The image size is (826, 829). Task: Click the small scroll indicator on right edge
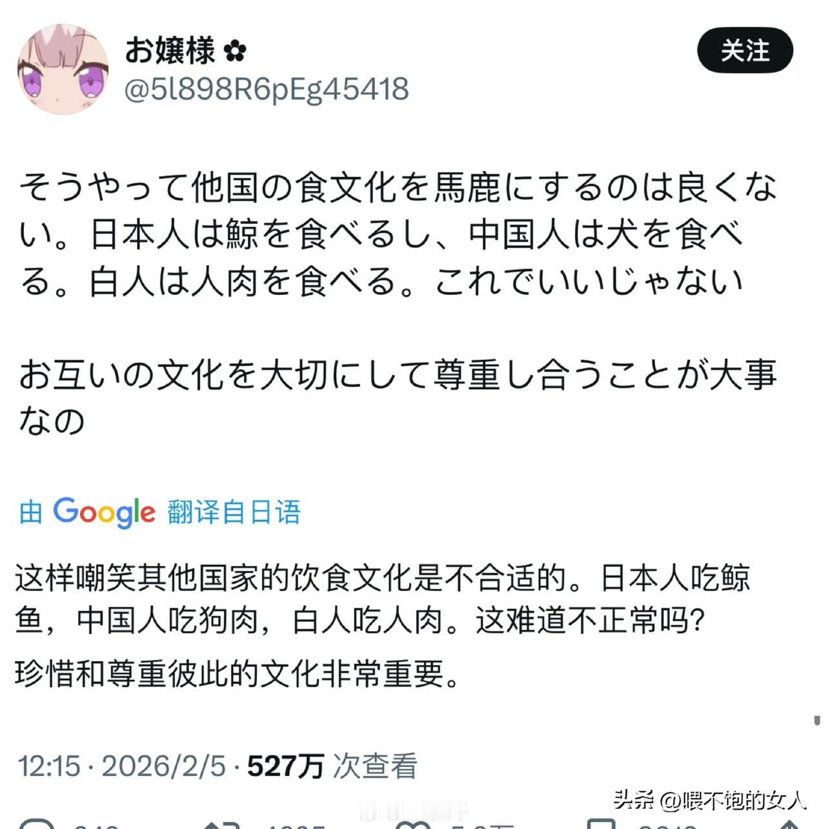[816, 720]
